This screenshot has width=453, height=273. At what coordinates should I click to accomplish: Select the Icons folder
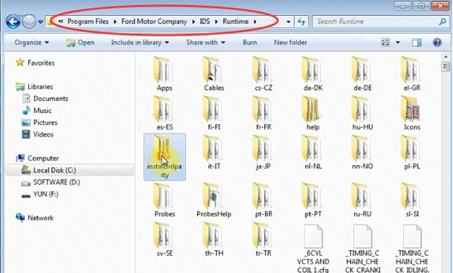pyautogui.click(x=412, y=113)
